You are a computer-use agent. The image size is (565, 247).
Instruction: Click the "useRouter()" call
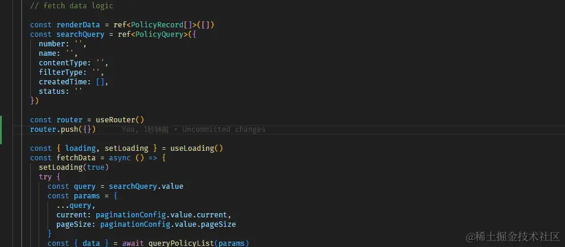(x=120, y=120)
